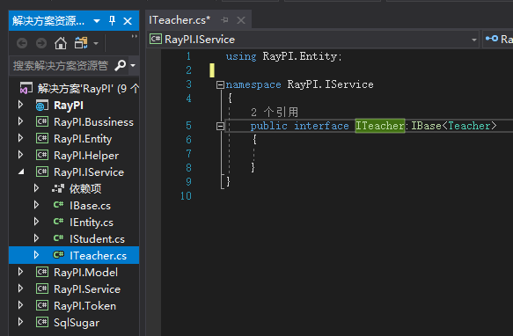Select RayPI.Entity in the tree

[x=83, y=139]
